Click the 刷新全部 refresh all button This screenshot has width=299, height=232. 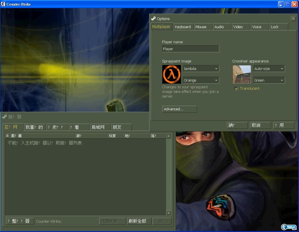(x=139, y=221)
